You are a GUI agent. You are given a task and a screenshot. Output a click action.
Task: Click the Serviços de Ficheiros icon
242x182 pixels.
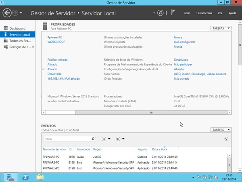click(6, 47)
